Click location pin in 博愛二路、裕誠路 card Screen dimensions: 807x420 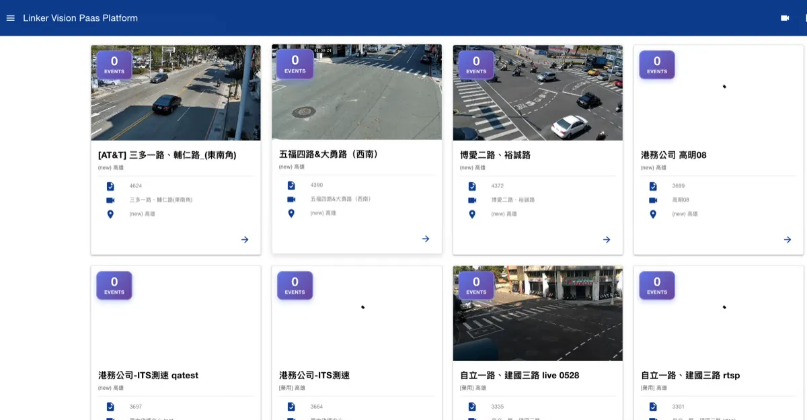coord(472,214)
